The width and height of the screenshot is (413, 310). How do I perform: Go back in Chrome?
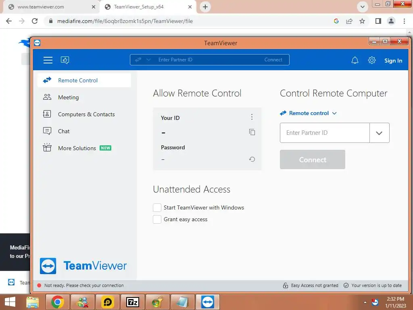(x=9, y=21)
